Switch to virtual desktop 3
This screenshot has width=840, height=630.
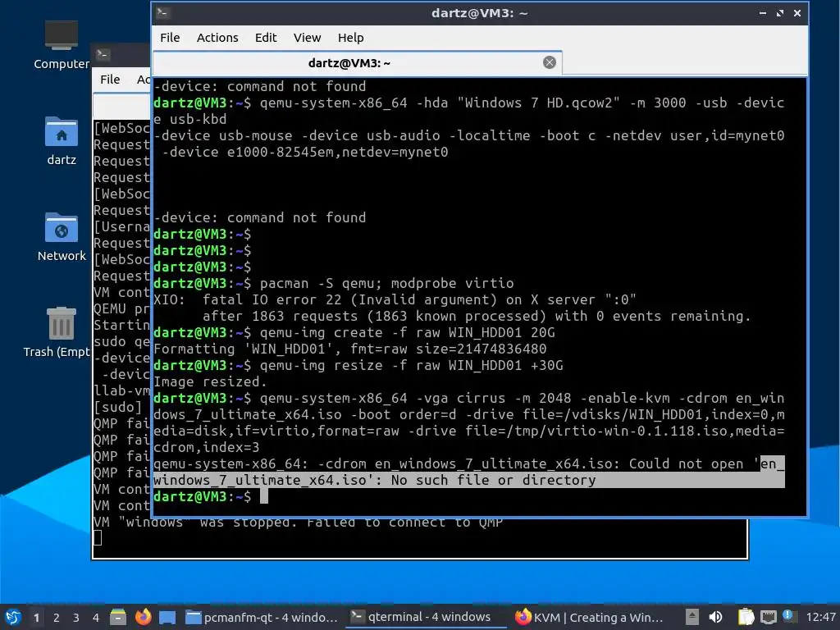pos(76,618)
